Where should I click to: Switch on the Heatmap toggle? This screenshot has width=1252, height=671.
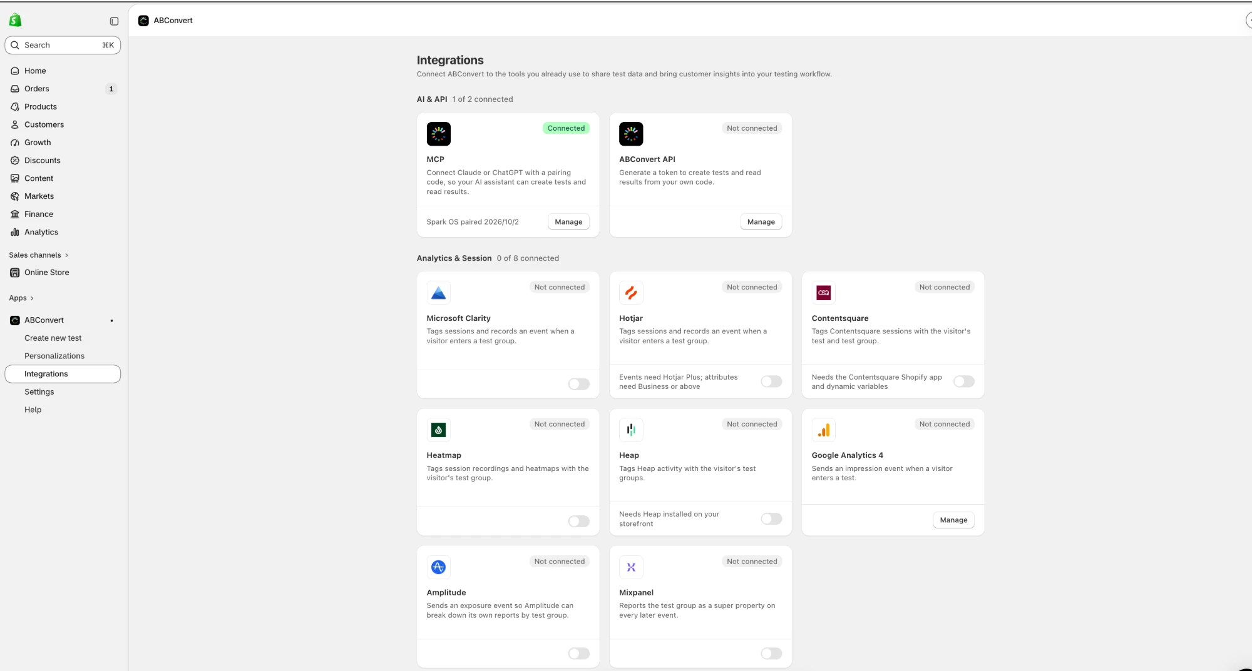(578, 521)
